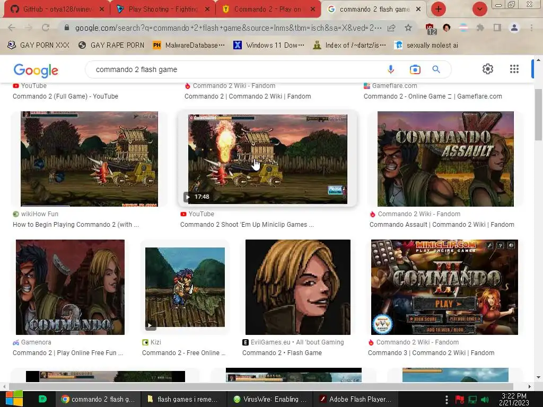Start voice search with the microphone icon
This screenshot has width=543, height=407.
pos(391,69)
